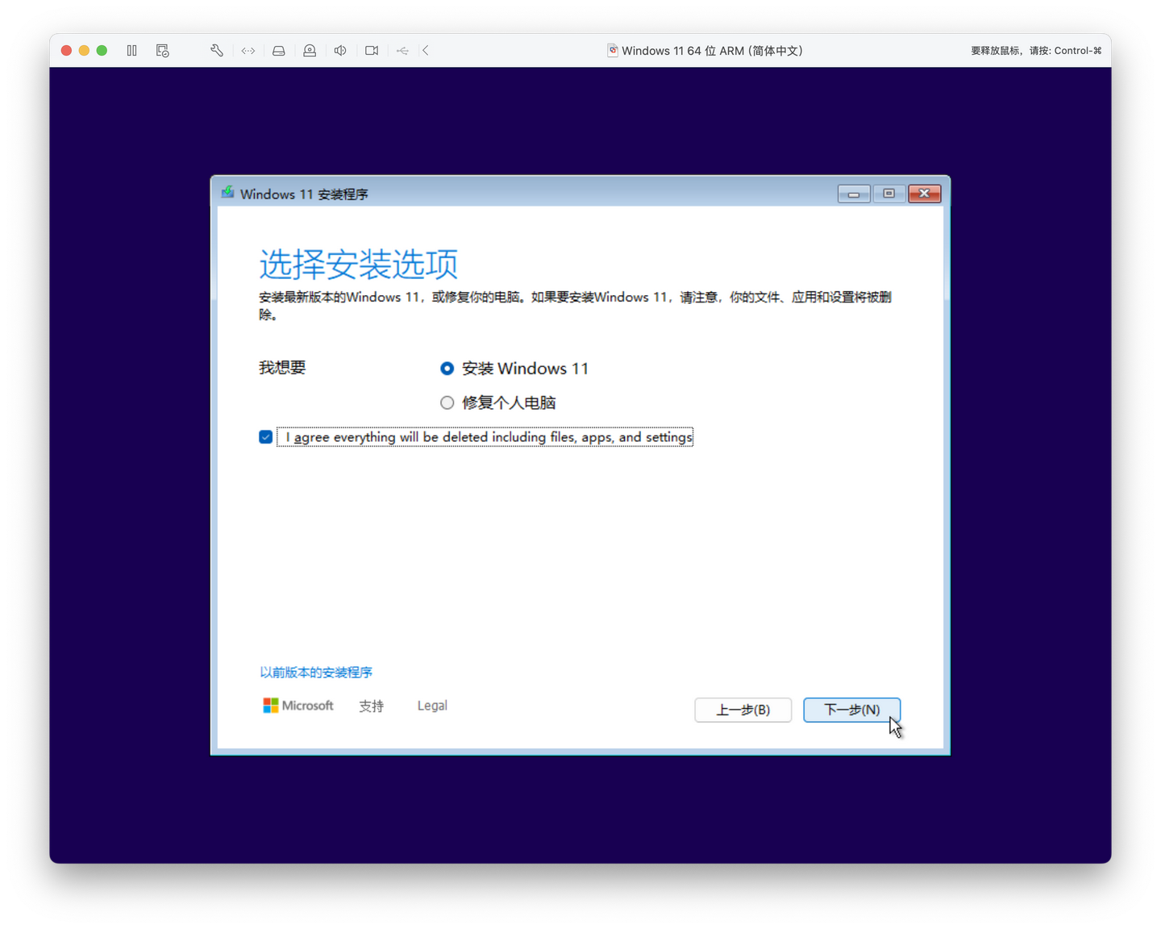This screenshot has width=1161, height=929.
Task: Close the Windows 11 setup dialog
Action: 925,194
